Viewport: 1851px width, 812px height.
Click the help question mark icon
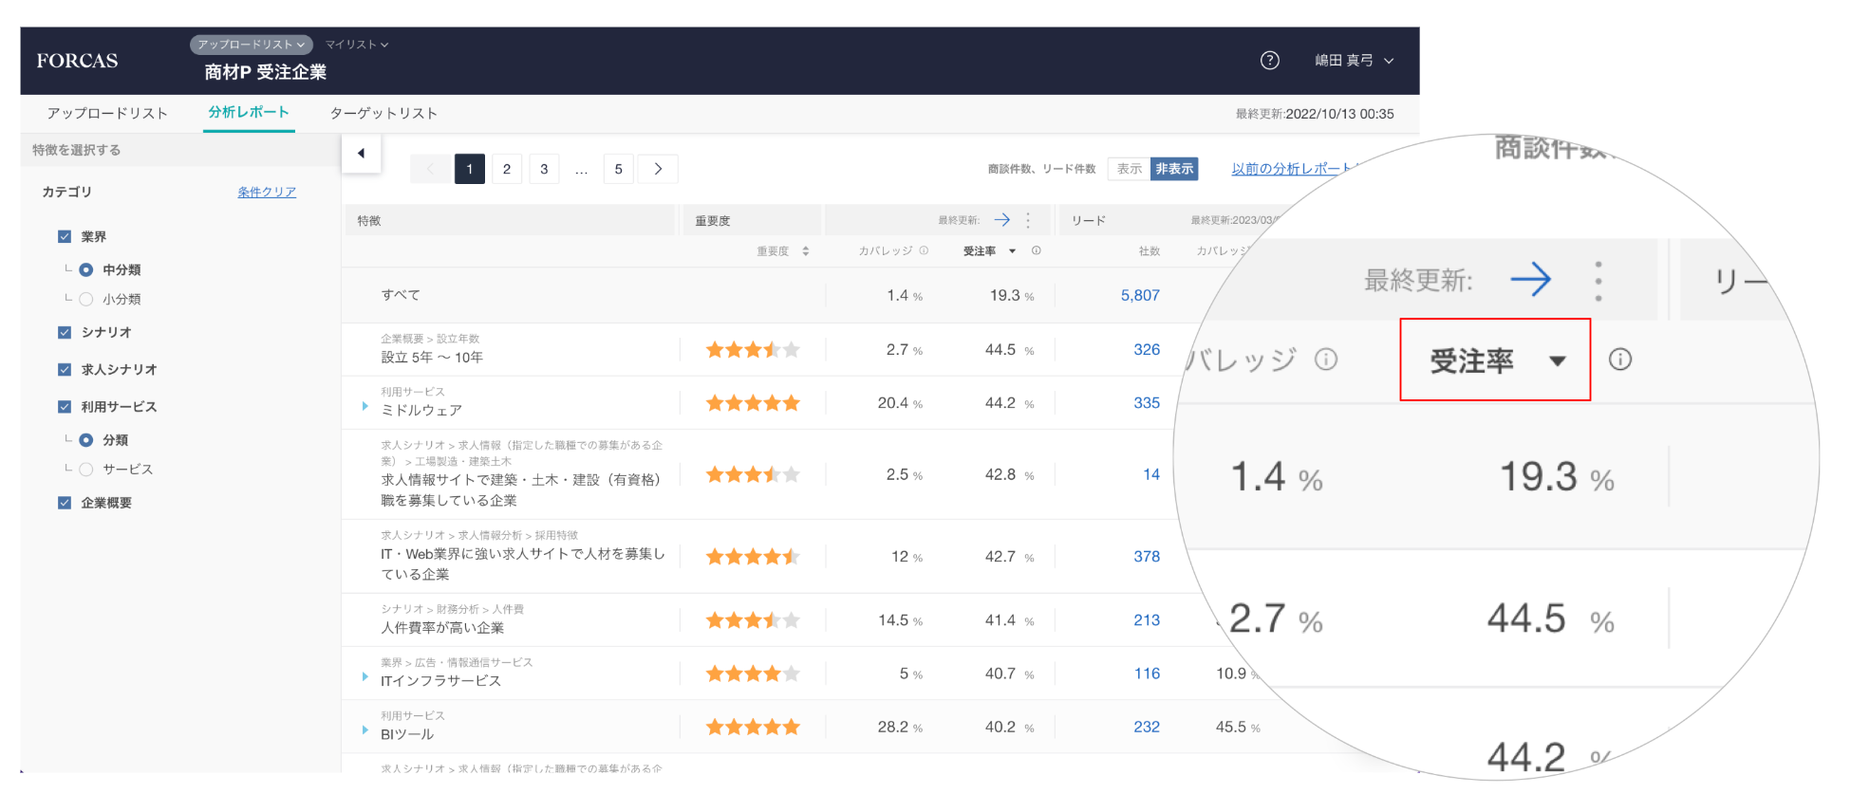[x=1269, y=61]
